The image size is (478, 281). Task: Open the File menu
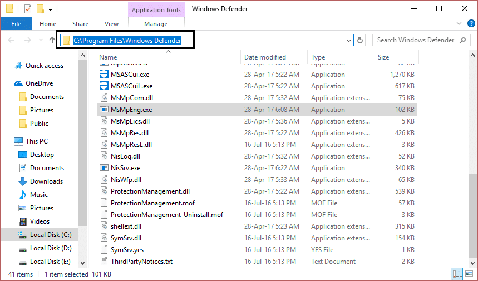click(x=16, y=24)
